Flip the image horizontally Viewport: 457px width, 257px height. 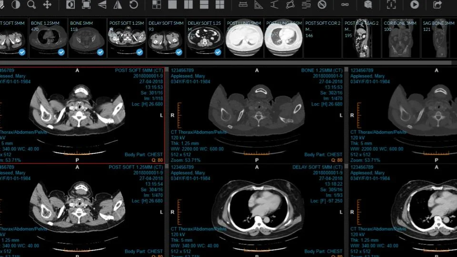(118, 4)
